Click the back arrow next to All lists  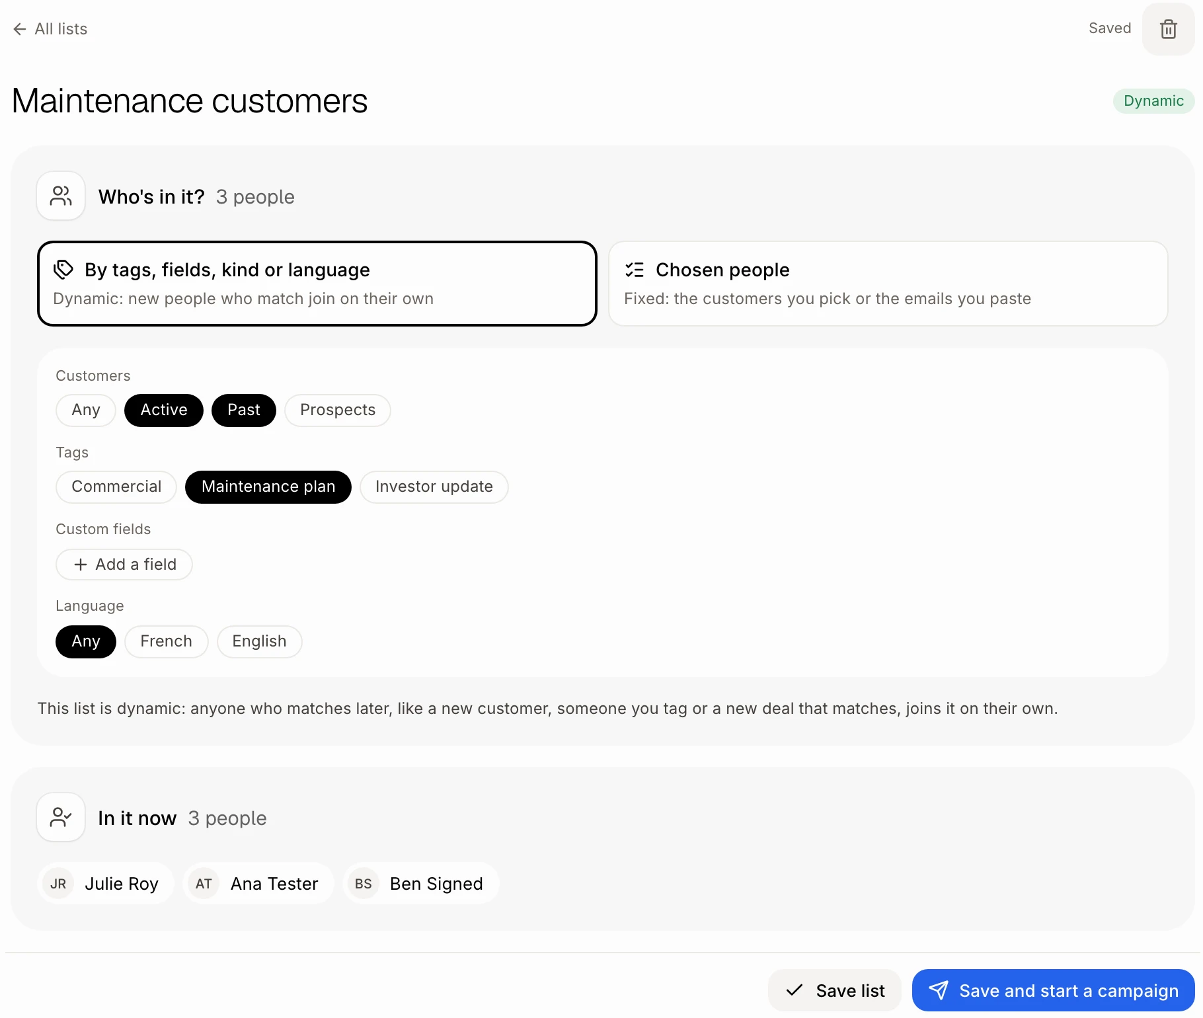click(20, 29)
